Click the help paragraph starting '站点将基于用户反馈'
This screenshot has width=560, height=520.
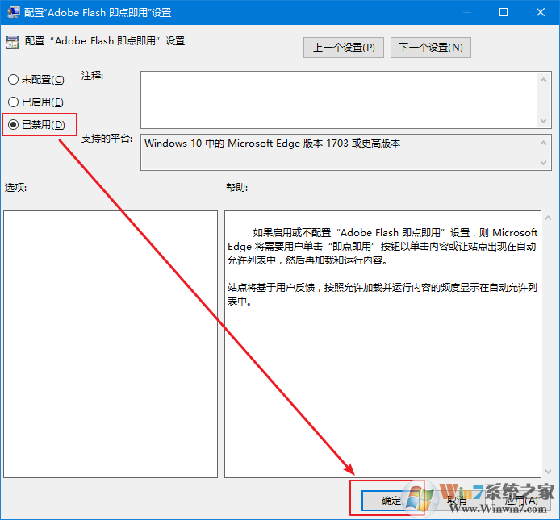pyautogui.click(x=382, y=294)
